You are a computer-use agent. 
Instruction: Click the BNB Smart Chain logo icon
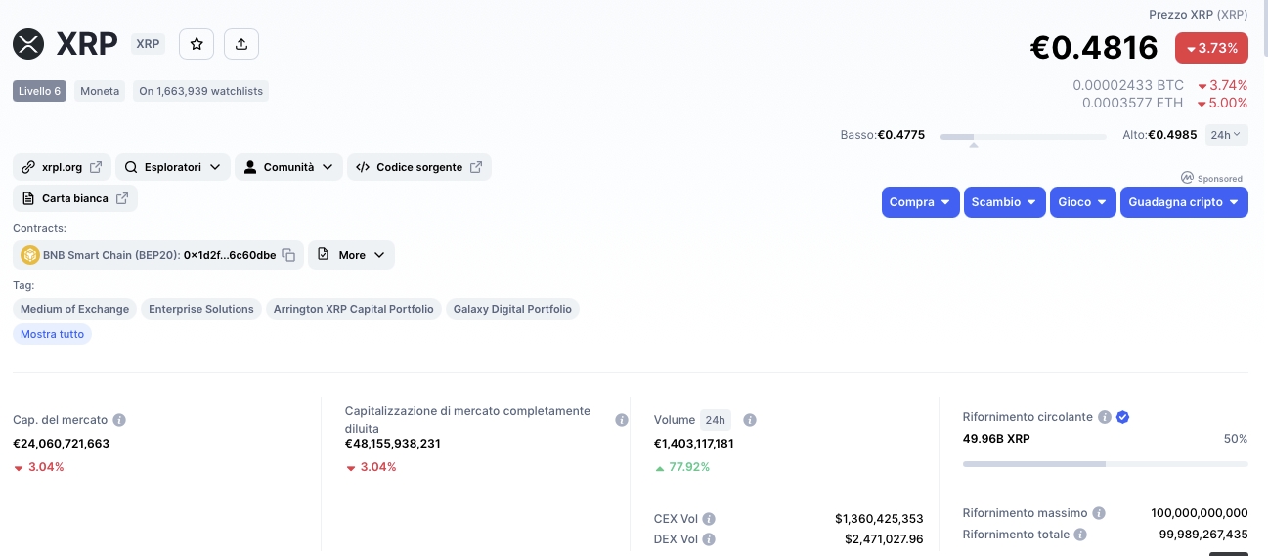tap(30, 255)
